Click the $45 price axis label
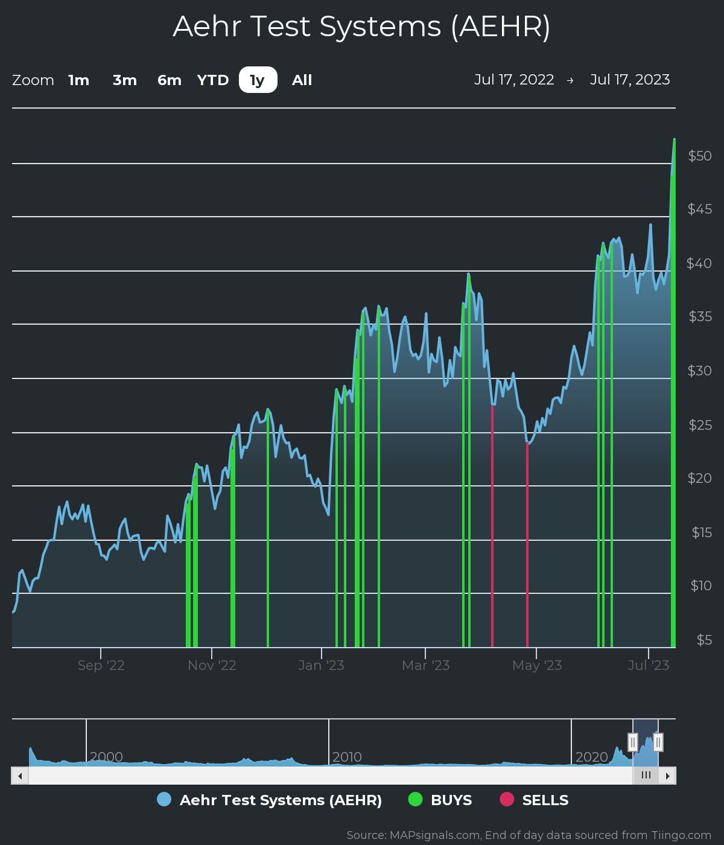 pyautogui.click(x=700, y=209)
